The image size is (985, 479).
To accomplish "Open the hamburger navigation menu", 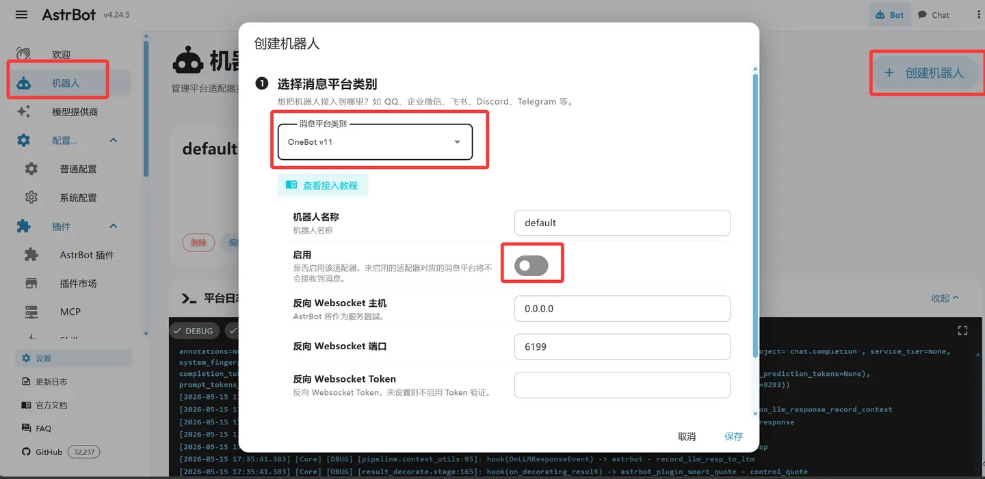I will pyautogui.click(x=22, y=14).
